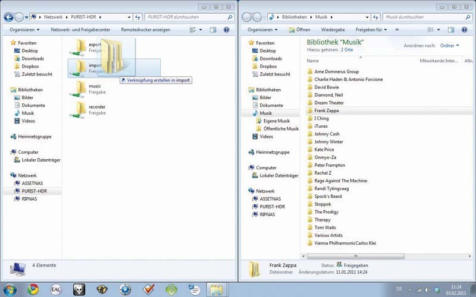Launch EAC from the taskbar
476x297 pixels.
click(x=56, y=290)
